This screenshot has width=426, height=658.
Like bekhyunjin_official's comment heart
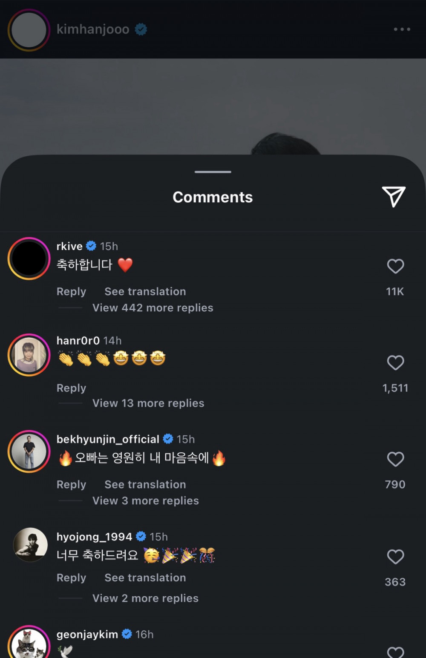[x=395, y=460]
